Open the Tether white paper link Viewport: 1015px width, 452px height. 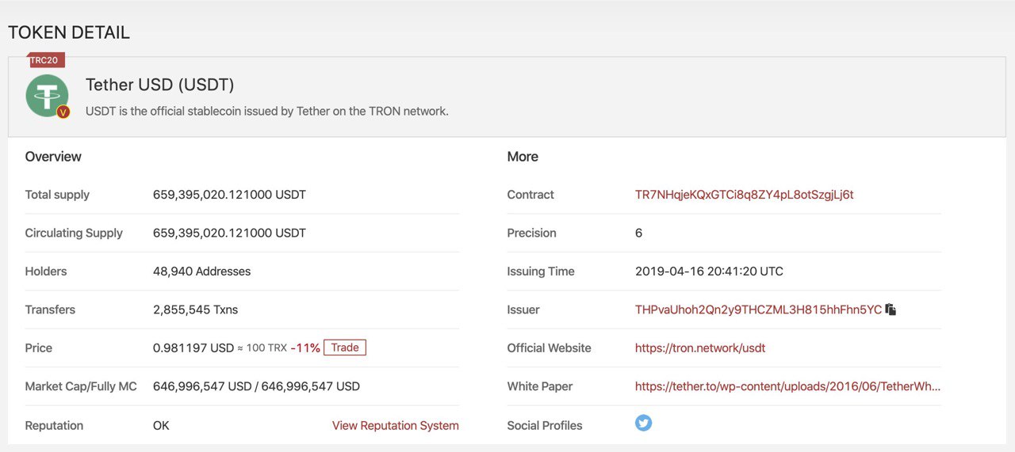tap(788, 386)
